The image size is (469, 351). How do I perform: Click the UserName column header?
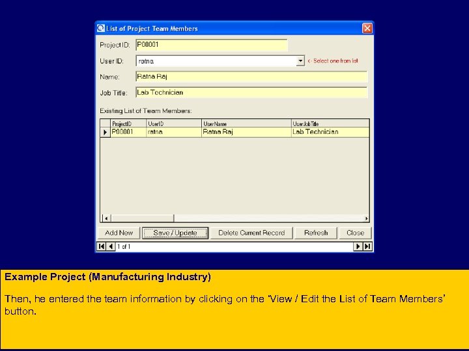pyautogui.click(x=246, y=123)
